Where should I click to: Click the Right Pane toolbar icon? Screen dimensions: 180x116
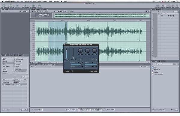point(169,5)
